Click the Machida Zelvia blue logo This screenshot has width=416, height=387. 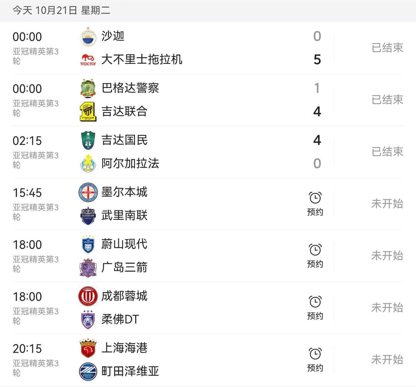(x=88, y=372)
